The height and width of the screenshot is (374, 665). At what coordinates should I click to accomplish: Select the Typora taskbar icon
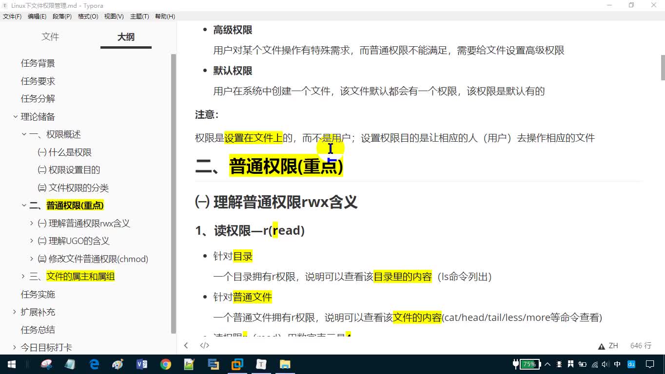click(x=261, y=364)
